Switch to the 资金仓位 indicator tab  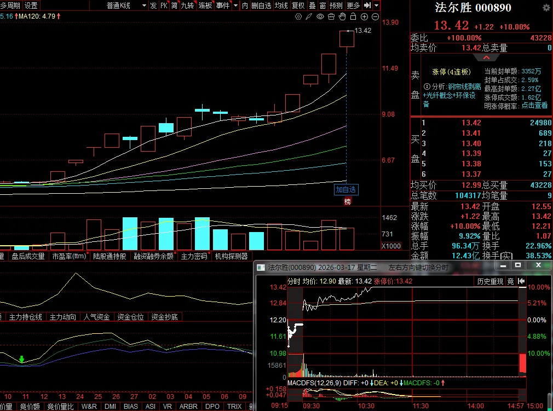tap(130, 317)
